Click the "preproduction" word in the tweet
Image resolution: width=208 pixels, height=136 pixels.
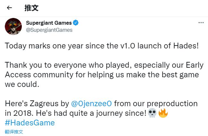pyautogui.click(x=171, y=104)
